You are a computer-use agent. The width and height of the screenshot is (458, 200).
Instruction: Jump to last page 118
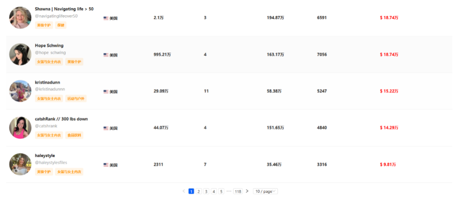click(238, 192)
